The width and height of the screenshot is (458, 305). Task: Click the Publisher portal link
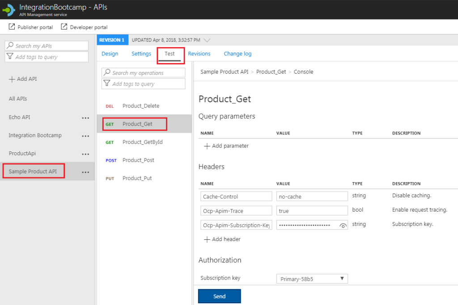(35, 27)
